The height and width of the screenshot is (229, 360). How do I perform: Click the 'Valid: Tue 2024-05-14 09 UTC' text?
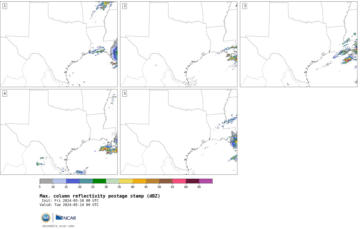coord(69,205)
